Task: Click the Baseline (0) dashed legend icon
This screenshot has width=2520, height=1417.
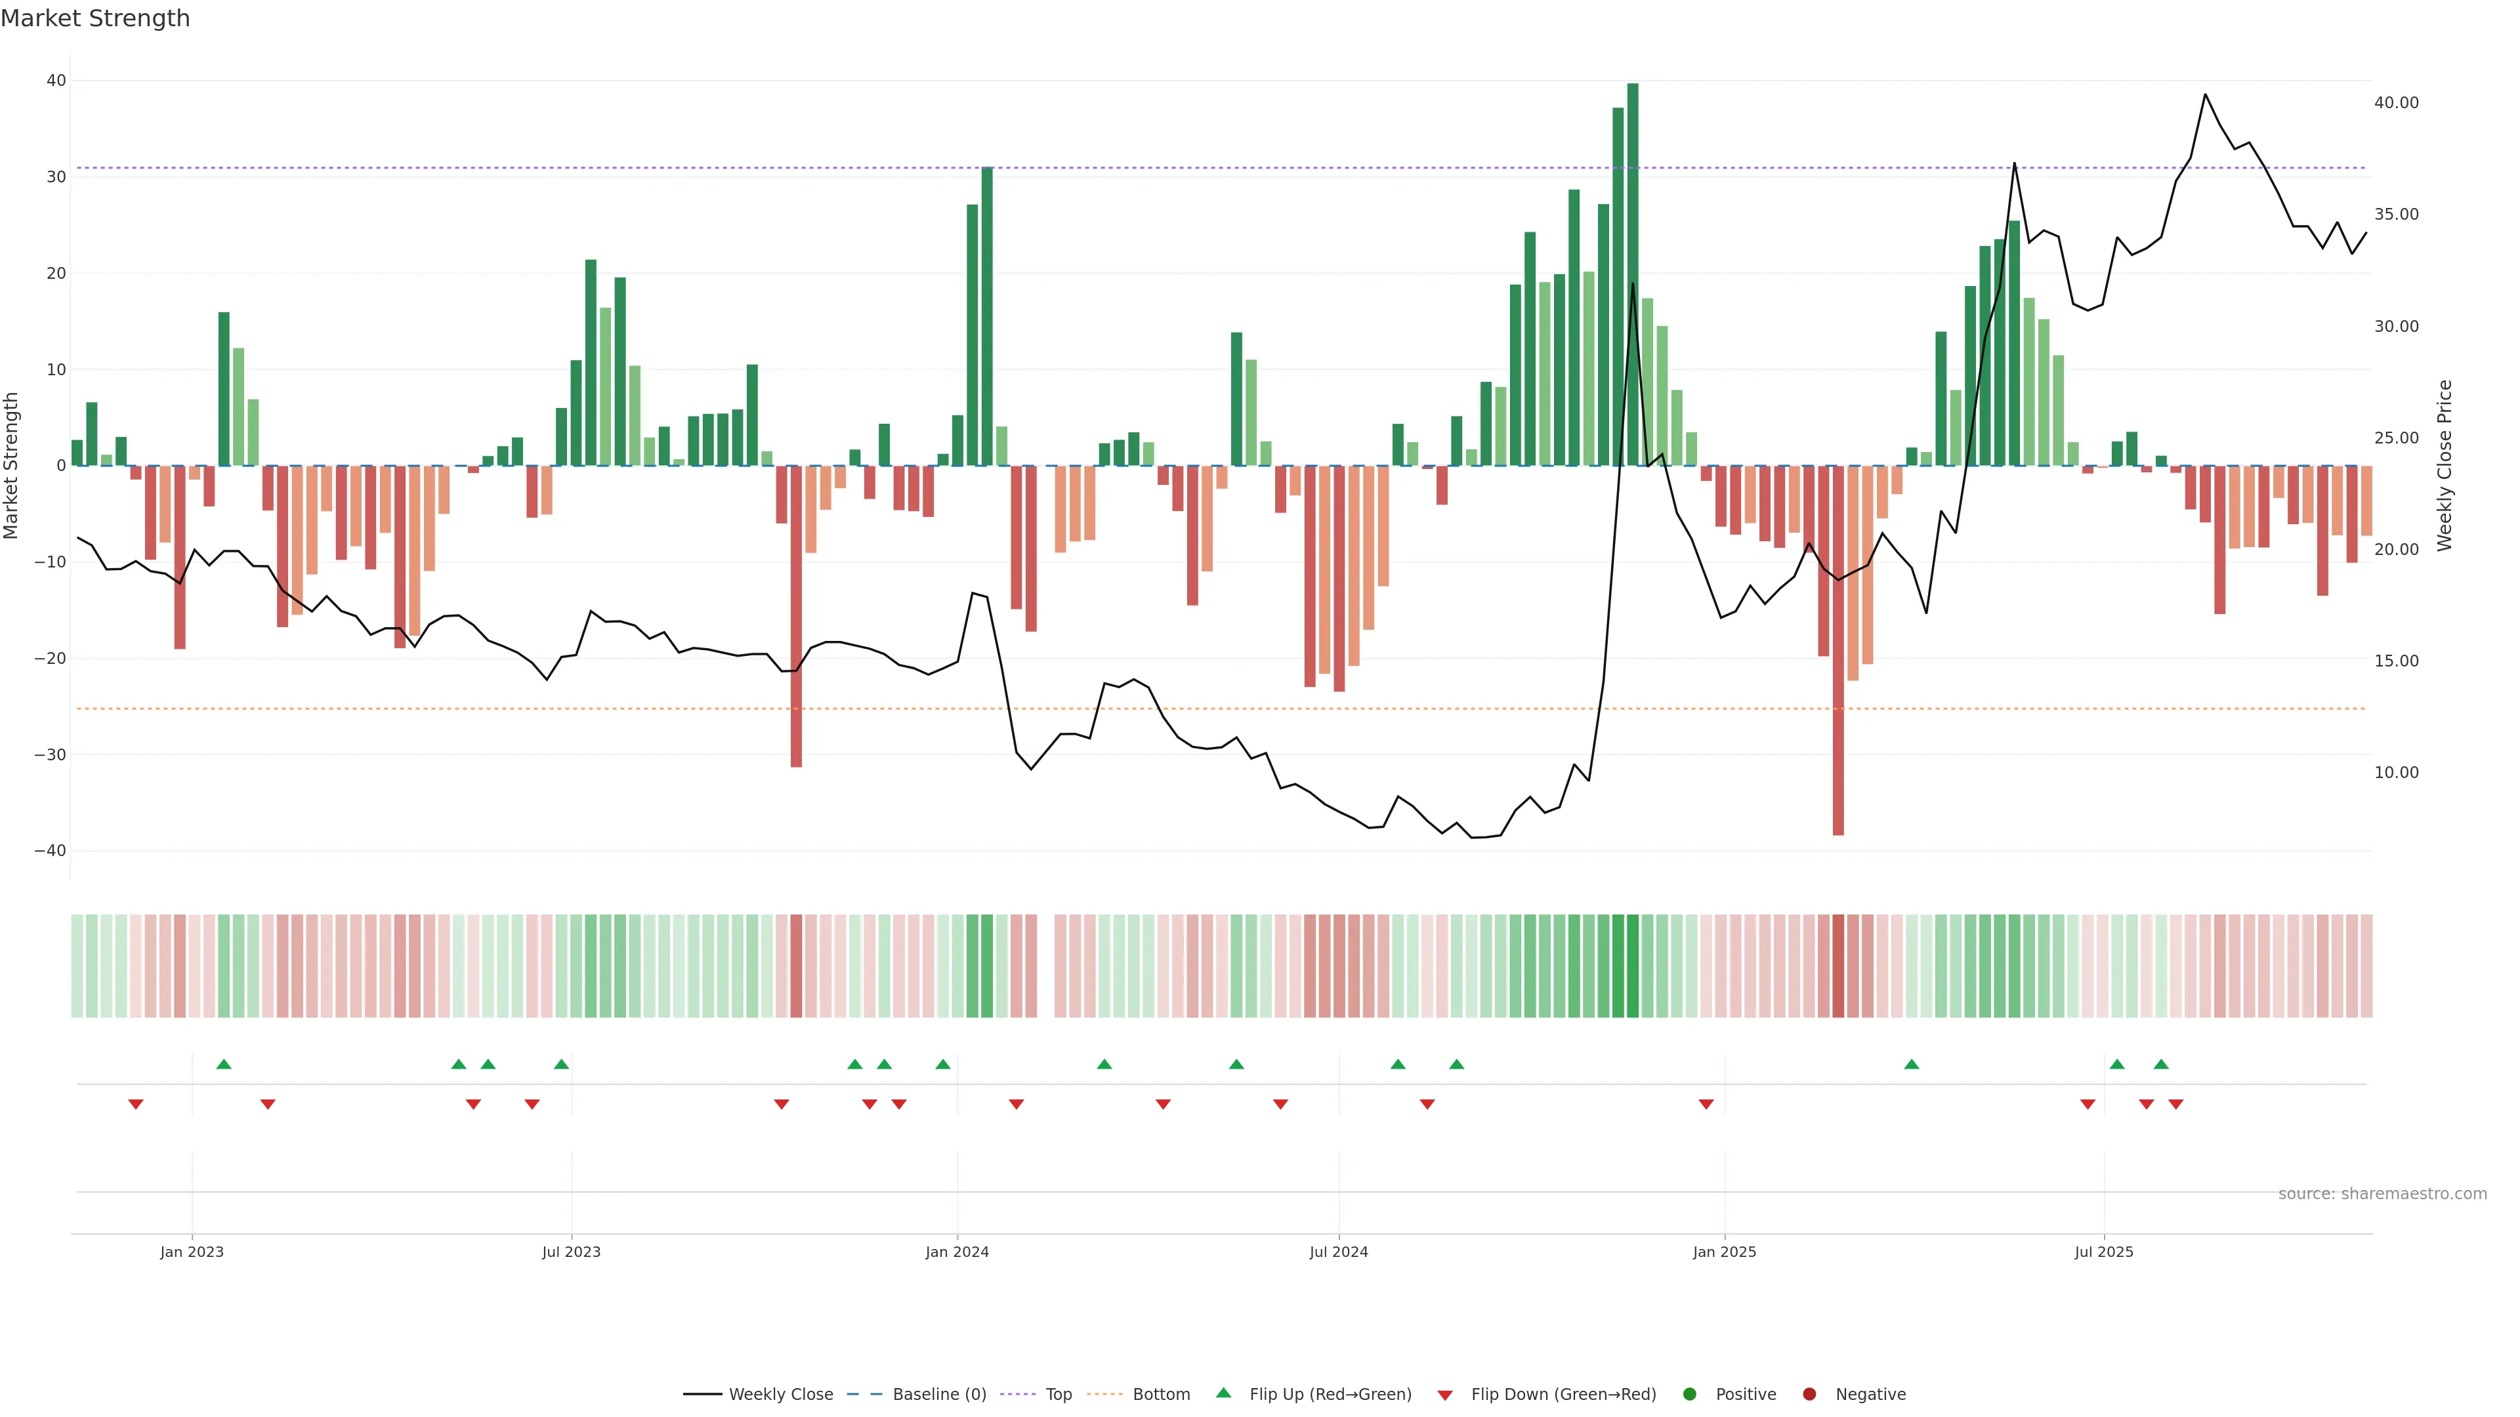Action: [864, 1395]
